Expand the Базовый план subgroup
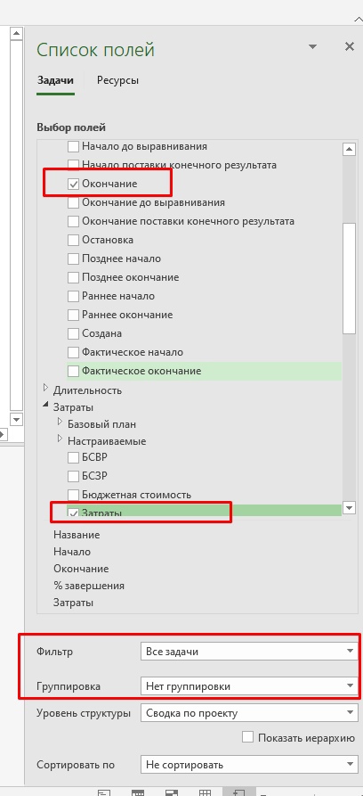This screenshot has width=363, height=796. 60,422
